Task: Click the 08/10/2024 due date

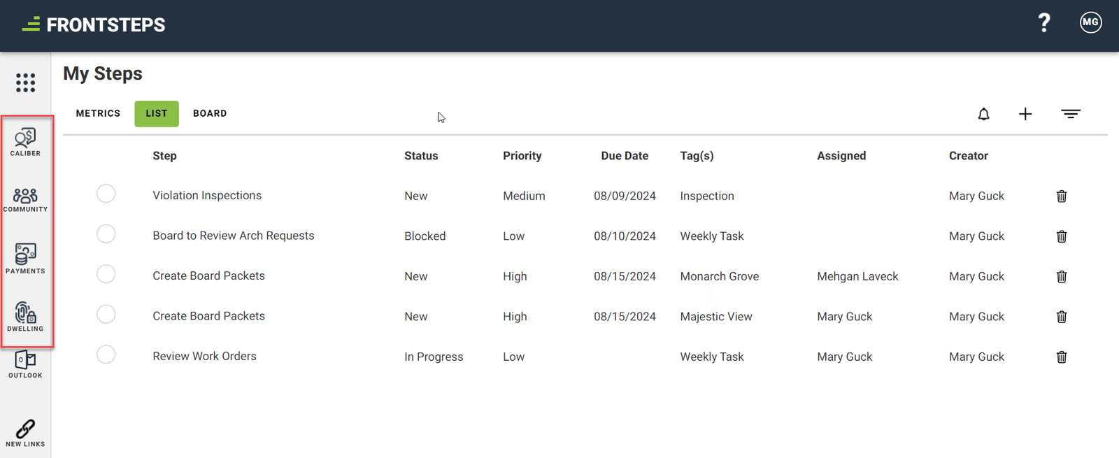Action: 625,236
